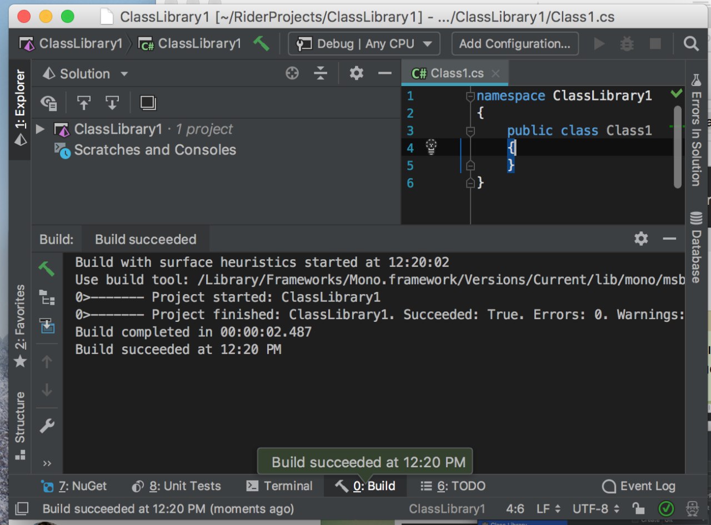
Task: Open the 8: Unit Tests tab
Action: point(177,486)
